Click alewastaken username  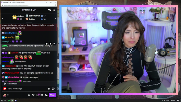point(14,77)
